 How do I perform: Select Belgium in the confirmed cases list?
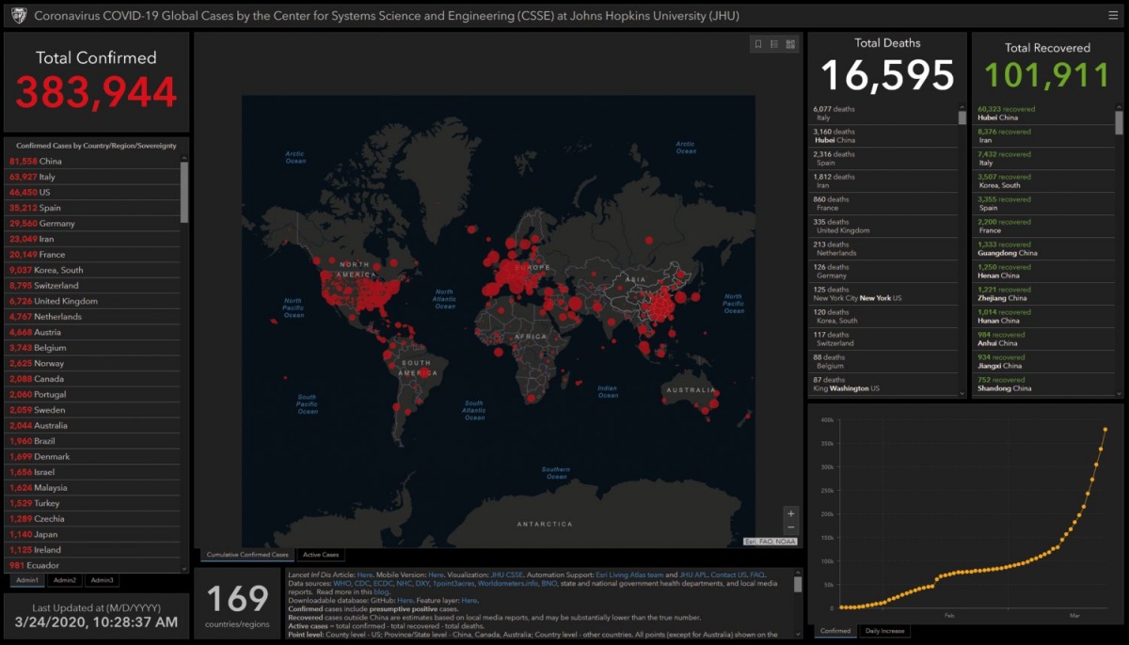click(x=91, y=348)
